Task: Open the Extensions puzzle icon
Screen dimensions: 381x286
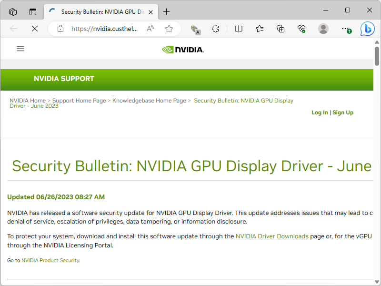Action: pyautogui.click(x=215, y=29)
